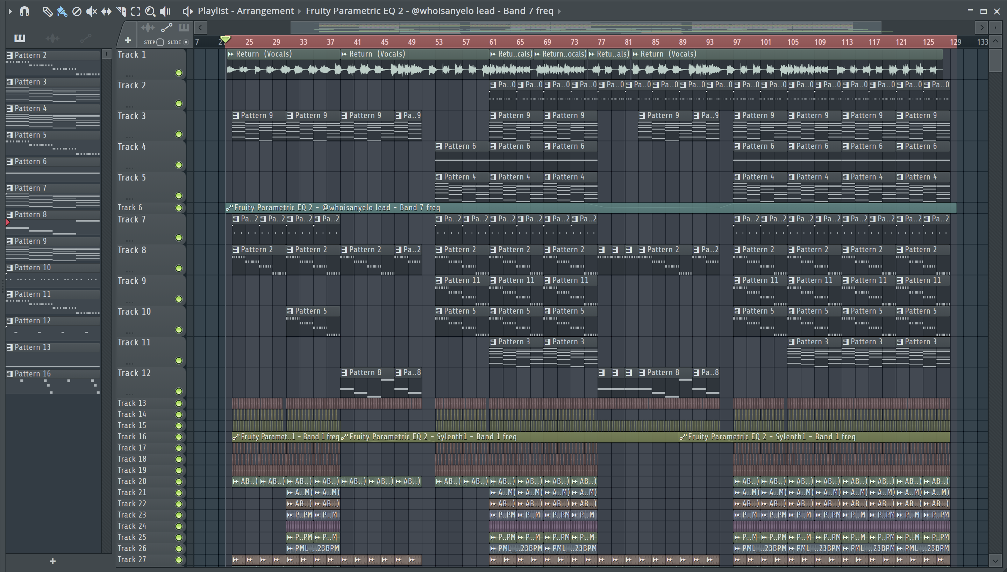This screenshot has height=572, width=1007.
Task: Focus automation clips above the timeline
Action: click(167, 28)
